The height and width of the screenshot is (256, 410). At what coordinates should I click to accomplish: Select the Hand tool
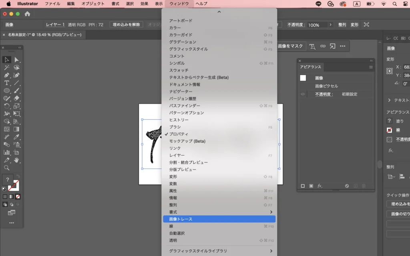pyautogui.click(x=16, y=160)
